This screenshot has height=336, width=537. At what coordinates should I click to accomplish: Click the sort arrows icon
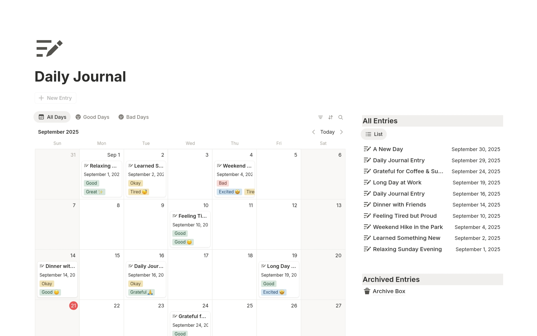coord(330,117)
